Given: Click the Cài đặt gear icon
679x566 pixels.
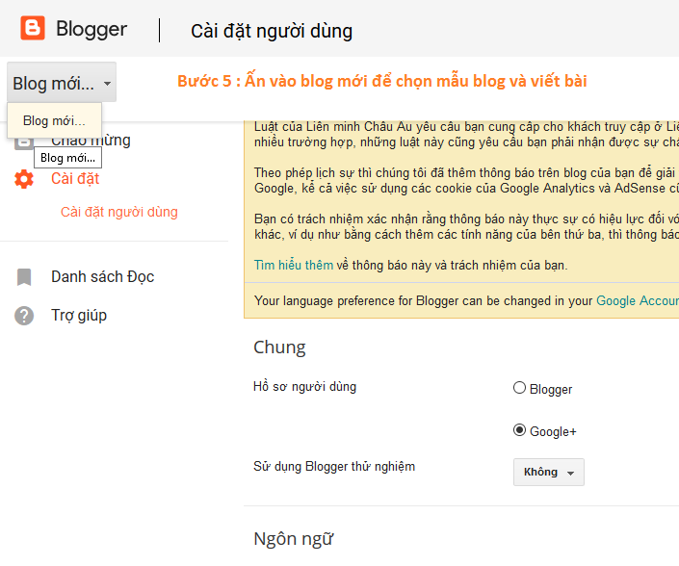Looking at the screenshot, I should point(24,179).
